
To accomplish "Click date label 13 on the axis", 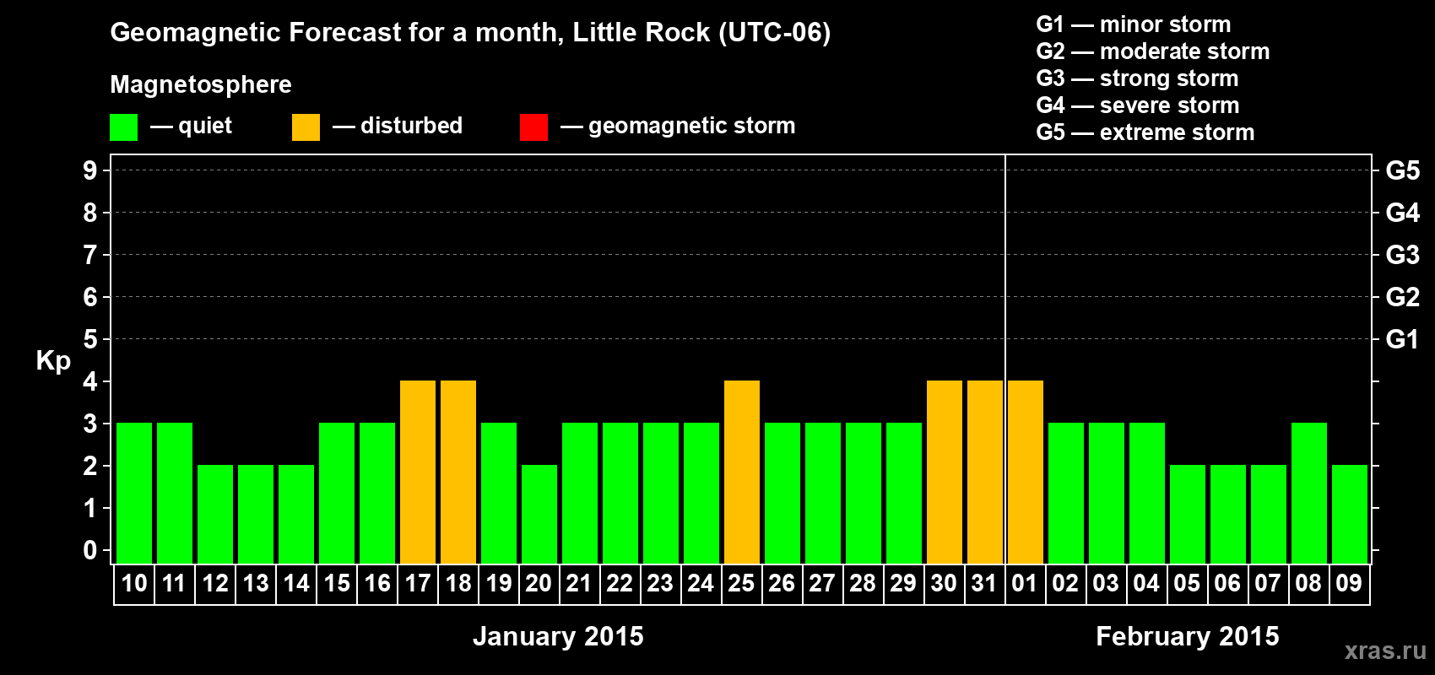I will [x=256, y=583].
